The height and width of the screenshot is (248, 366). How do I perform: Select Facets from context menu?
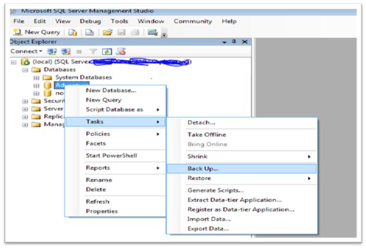tap(96, 143)
